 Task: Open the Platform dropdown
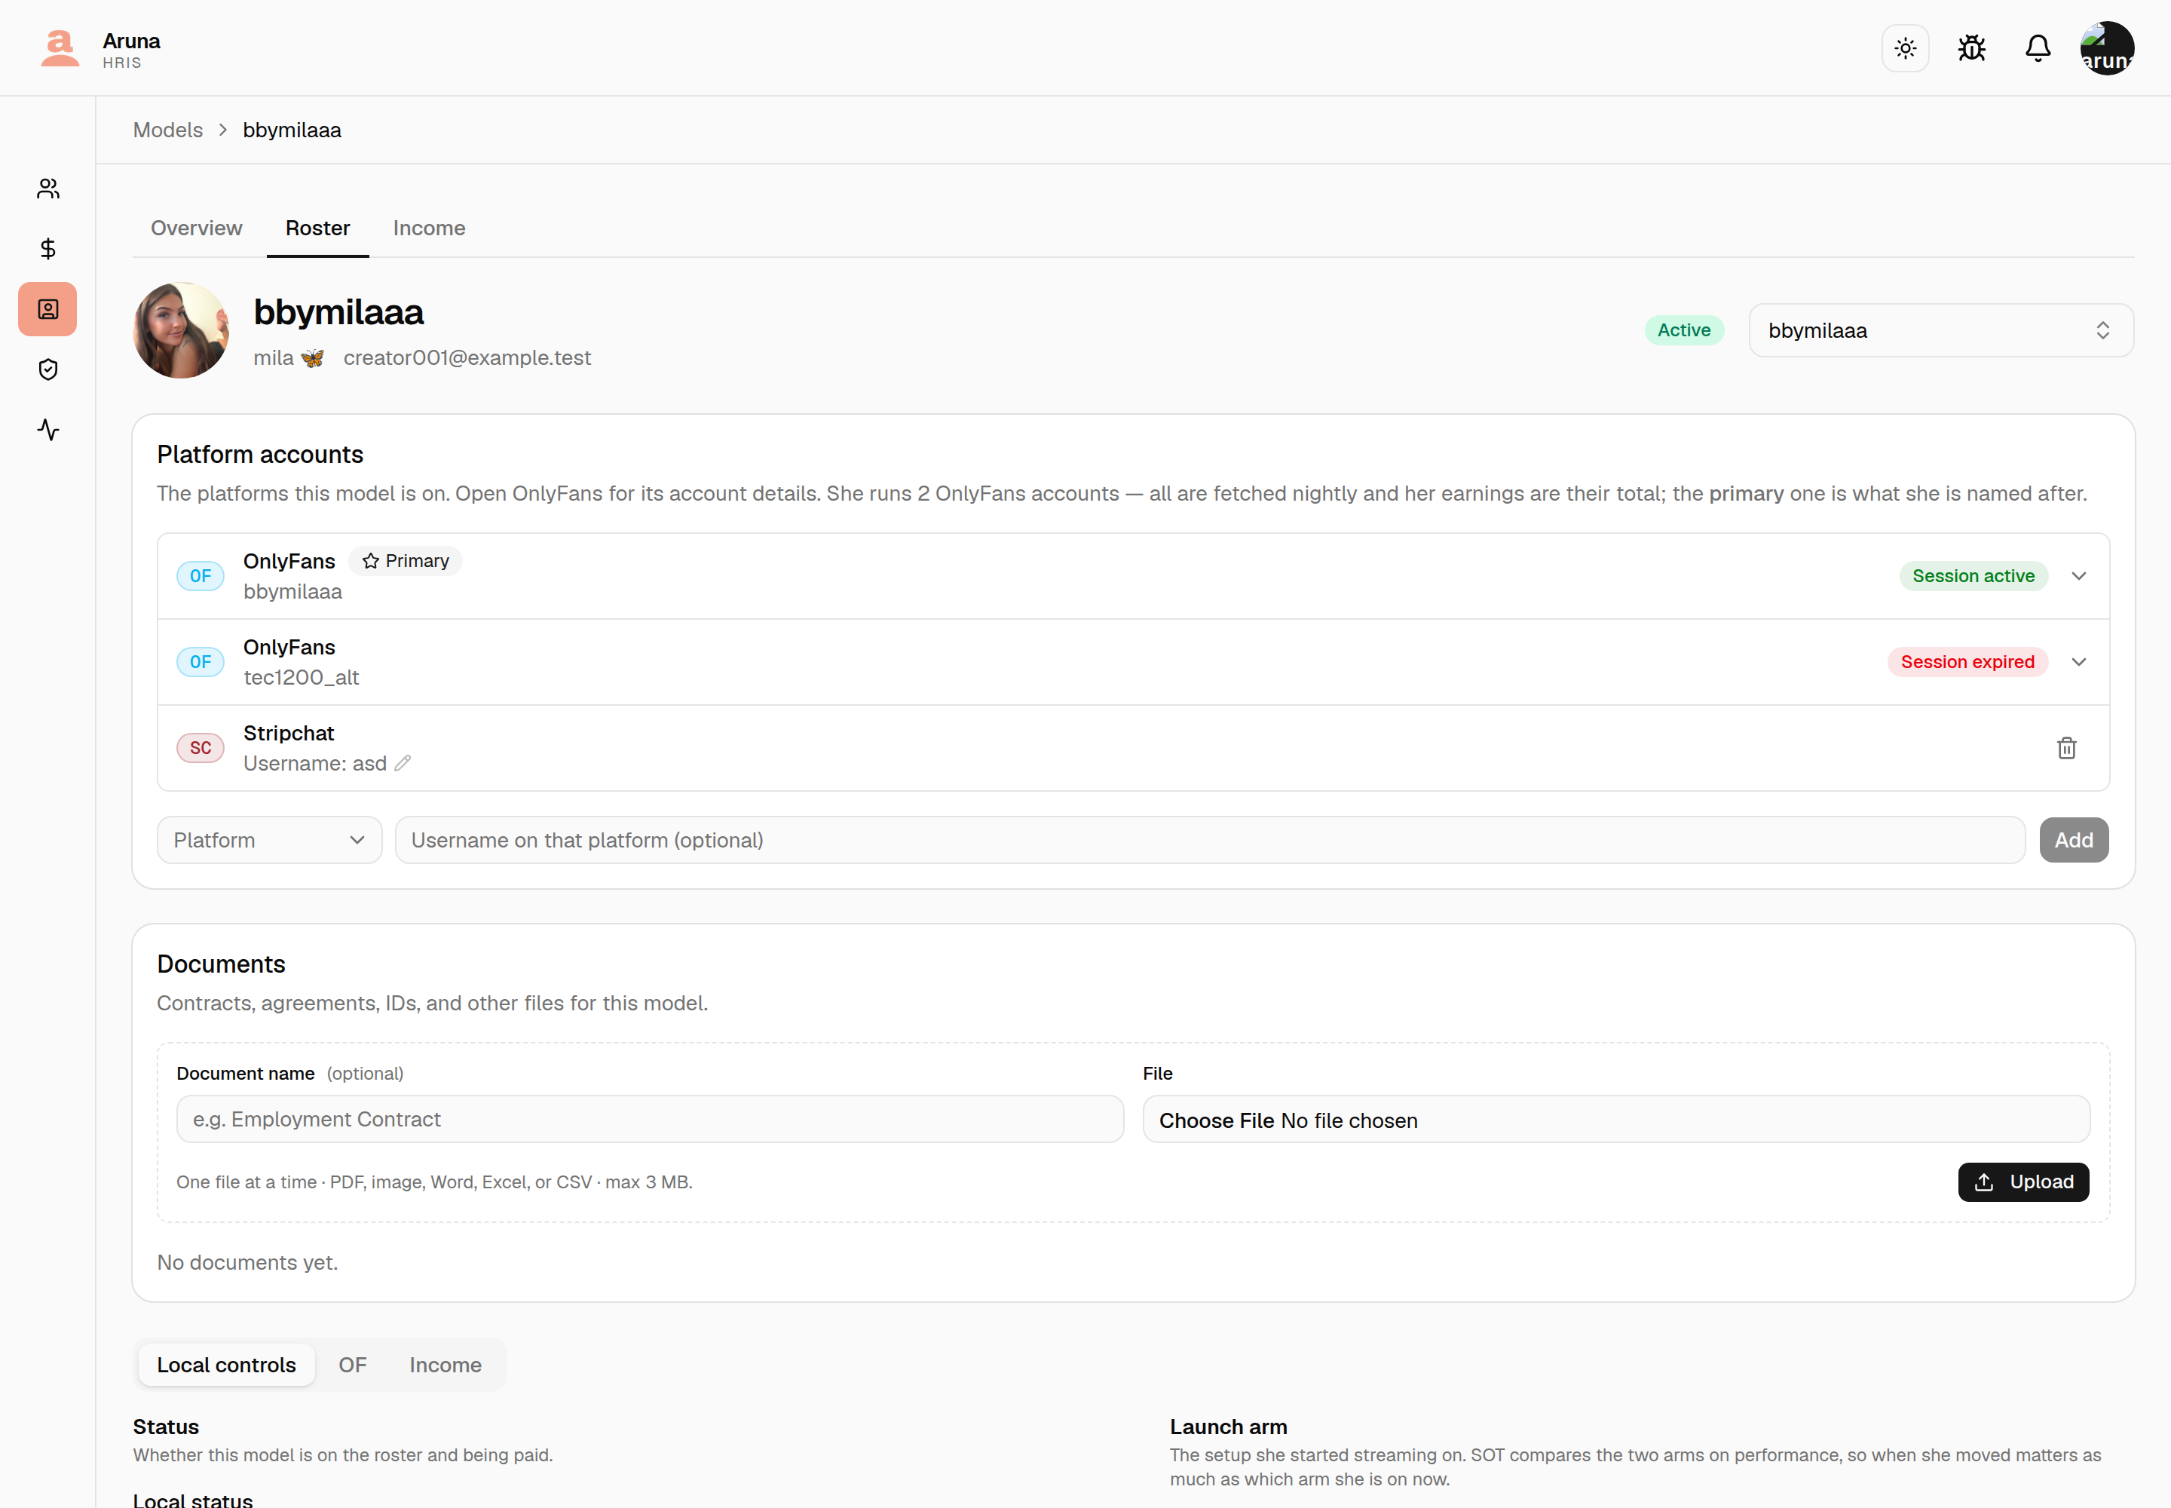click(x=269, y=840)
